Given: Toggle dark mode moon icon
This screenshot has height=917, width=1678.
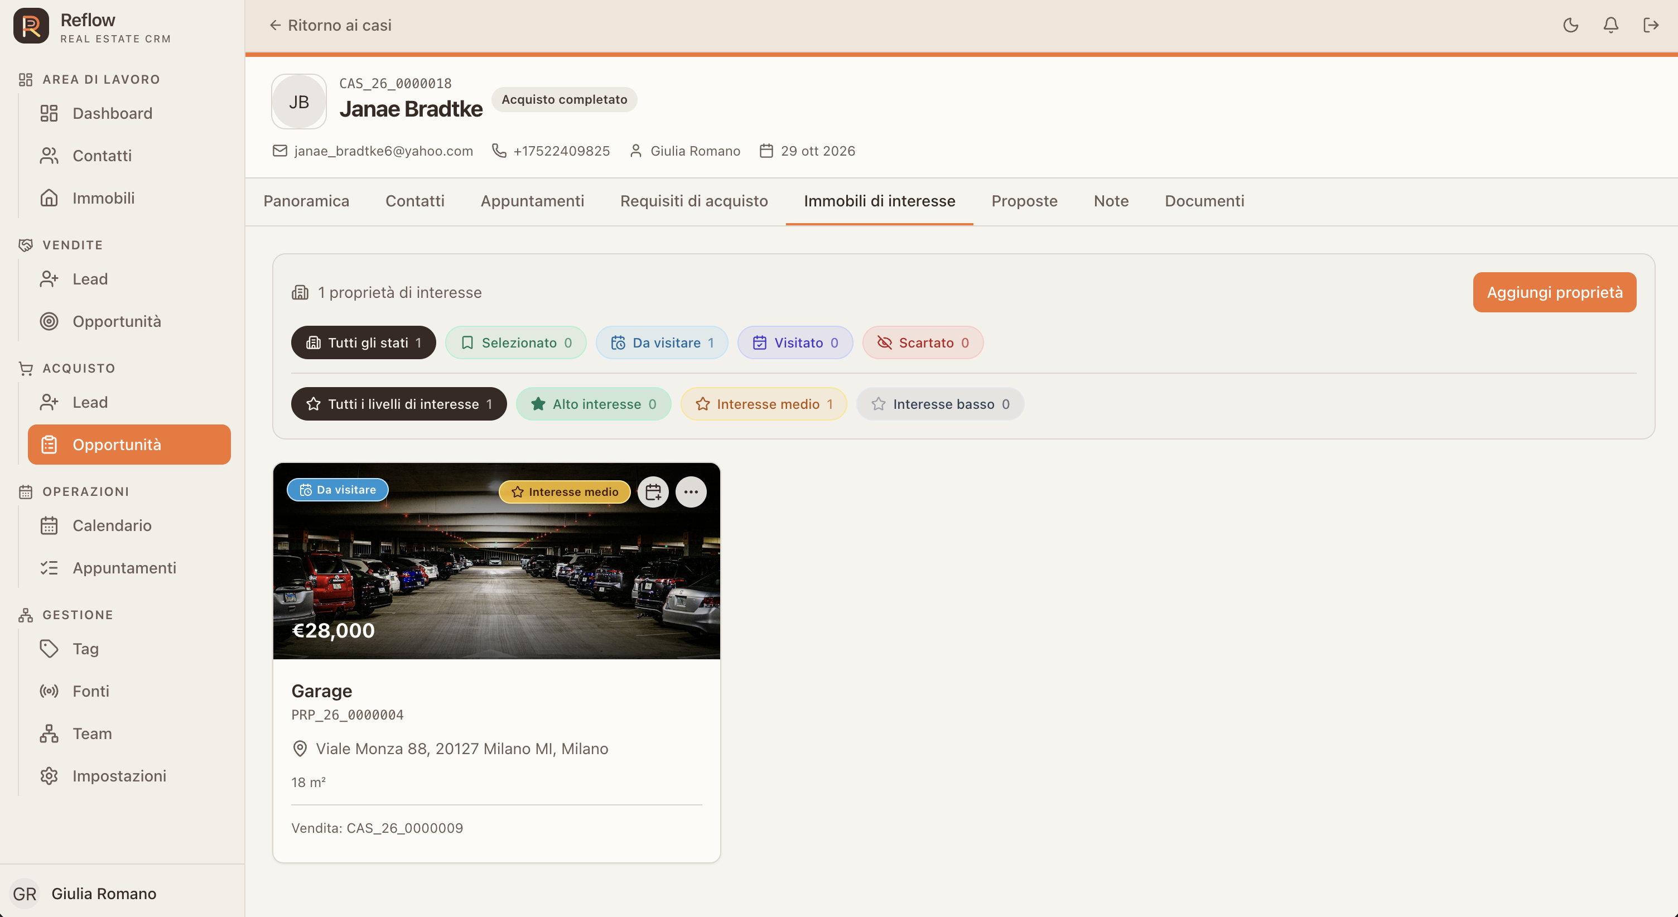Looking at the screenshot, I should click(x=1570, y=26).
